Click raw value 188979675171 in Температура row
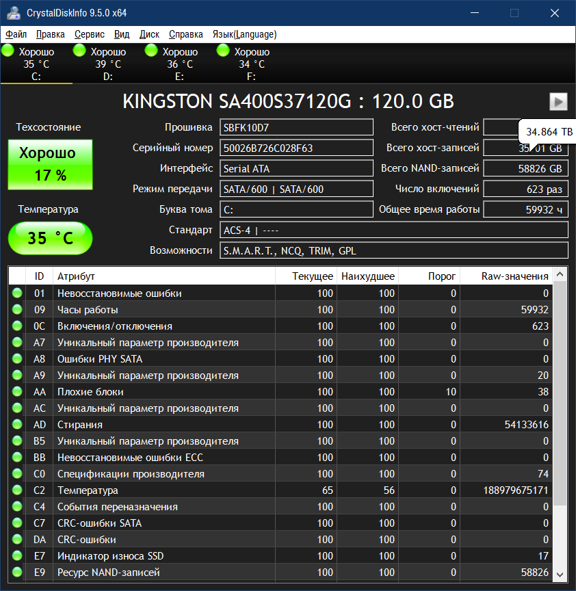This screenshot has width=576, height=591. tap(516, 490)
